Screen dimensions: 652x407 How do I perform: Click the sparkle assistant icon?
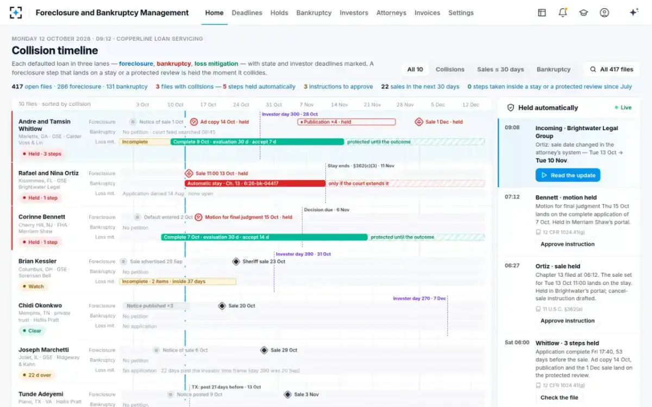point(634,12)
